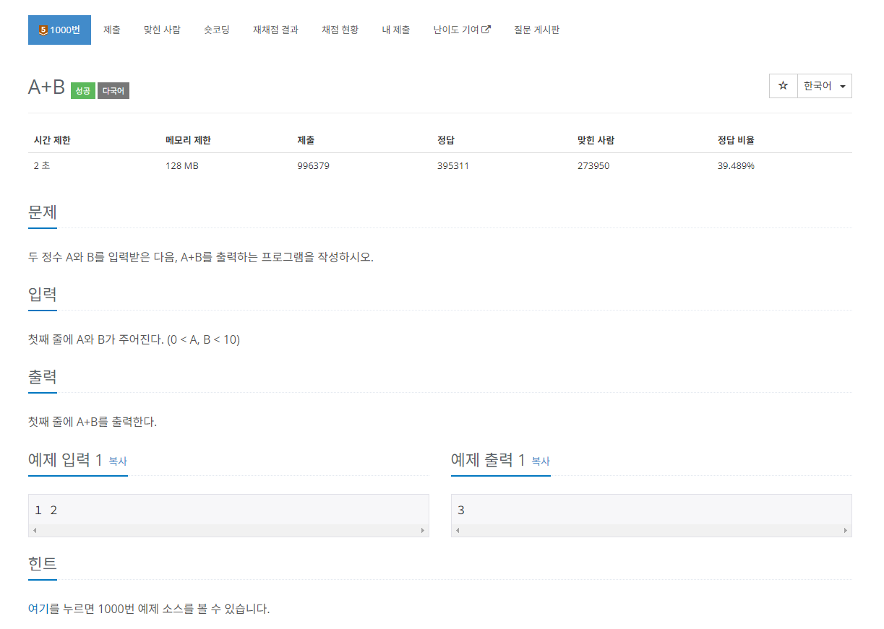Screen dimensions: 884x629
Task: Click the 힌트 section heading
Action: point(43,564)
